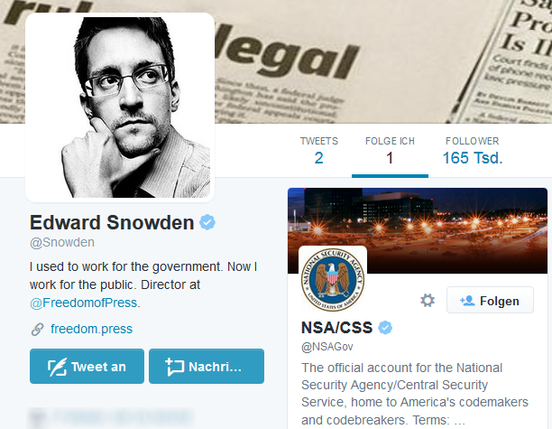The image size is (552, 429).
Task: Click Edward Snowden's profile photo
Action: pyautogui.click(x=120, y=107)
